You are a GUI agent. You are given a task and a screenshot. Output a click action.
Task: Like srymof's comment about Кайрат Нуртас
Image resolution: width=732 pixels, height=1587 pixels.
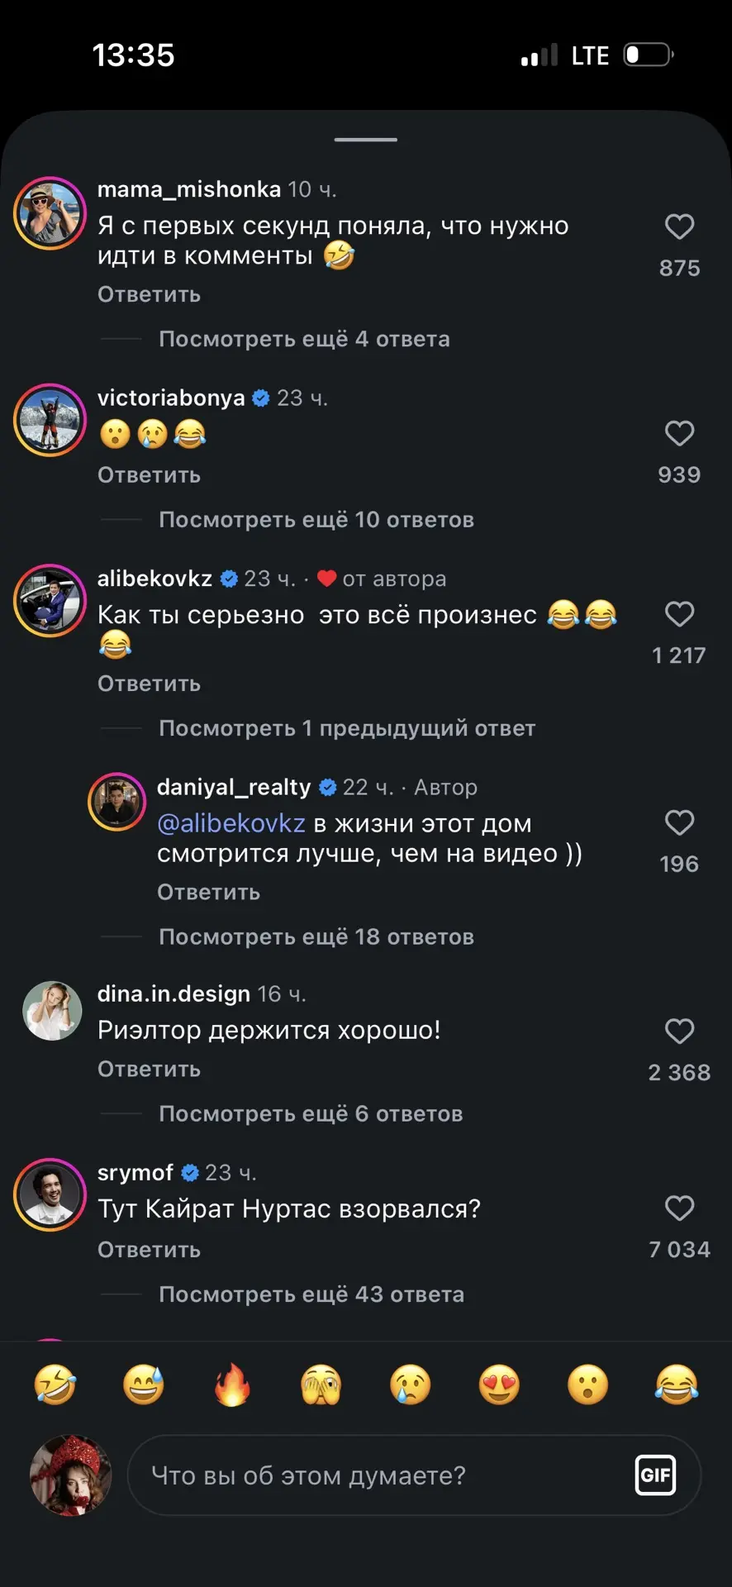pos(679,1208)
